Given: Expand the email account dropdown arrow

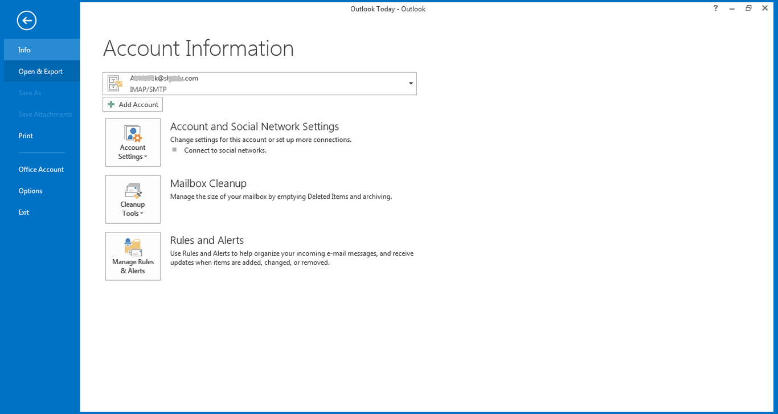Looking at the screenshot, I should 411,84.
